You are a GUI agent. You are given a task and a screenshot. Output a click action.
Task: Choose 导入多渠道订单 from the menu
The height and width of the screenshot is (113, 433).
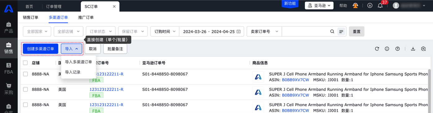79,62
